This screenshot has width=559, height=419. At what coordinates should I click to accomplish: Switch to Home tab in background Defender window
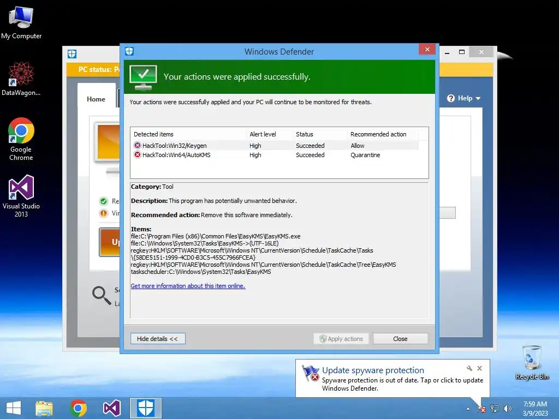[x=96, y=99]
